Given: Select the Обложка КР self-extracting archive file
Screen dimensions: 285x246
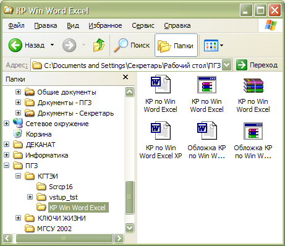Looking at the screenshot, I should click(253, 140).
